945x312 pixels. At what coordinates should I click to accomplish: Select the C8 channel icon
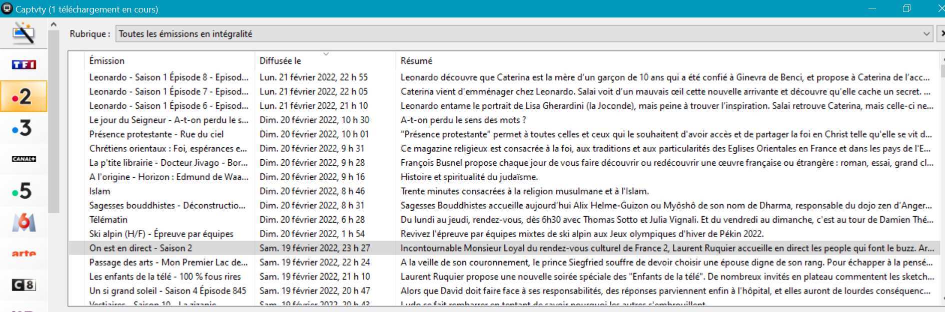[24, 285]
